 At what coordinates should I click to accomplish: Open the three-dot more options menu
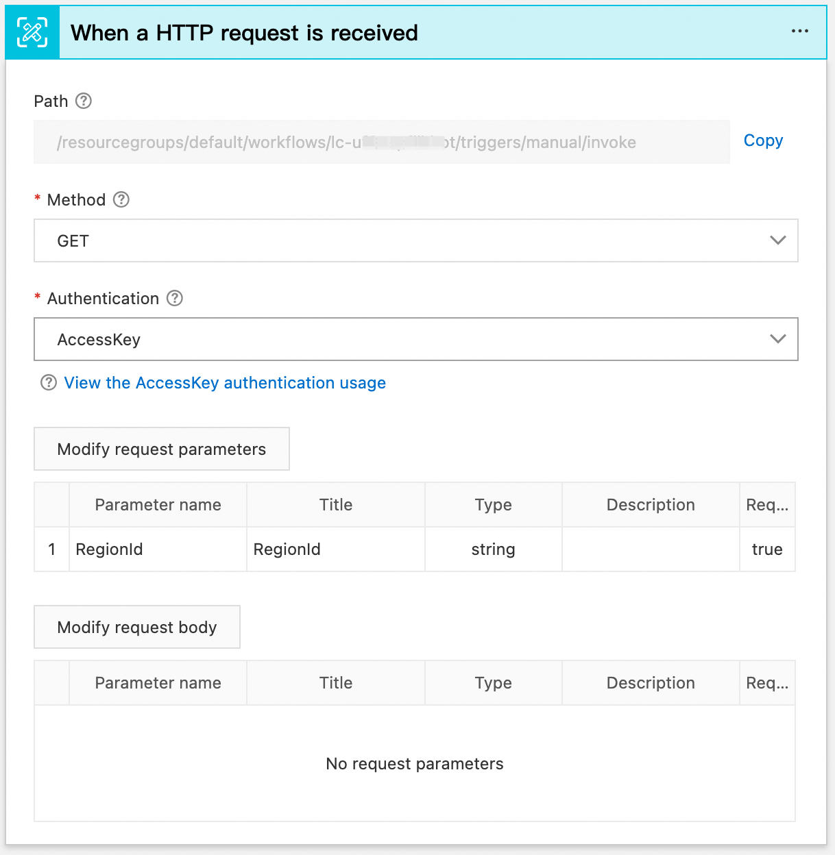point(799,32)
